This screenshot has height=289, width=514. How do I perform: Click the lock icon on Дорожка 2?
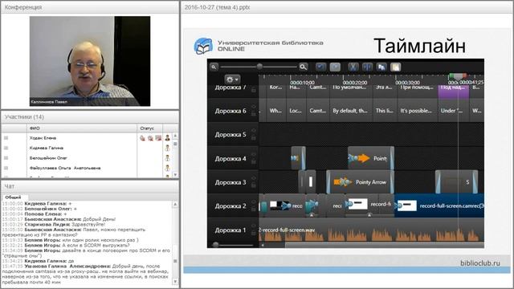point(254,209)
